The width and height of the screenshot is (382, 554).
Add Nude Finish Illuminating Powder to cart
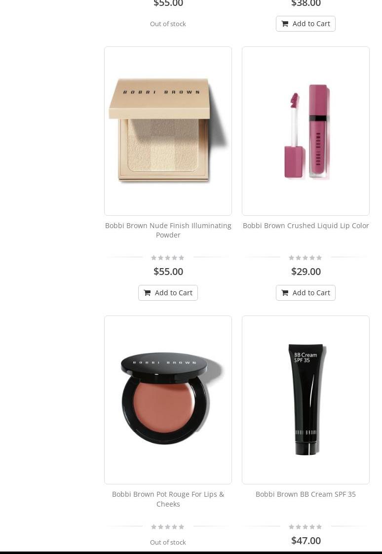tap(168, 293)
